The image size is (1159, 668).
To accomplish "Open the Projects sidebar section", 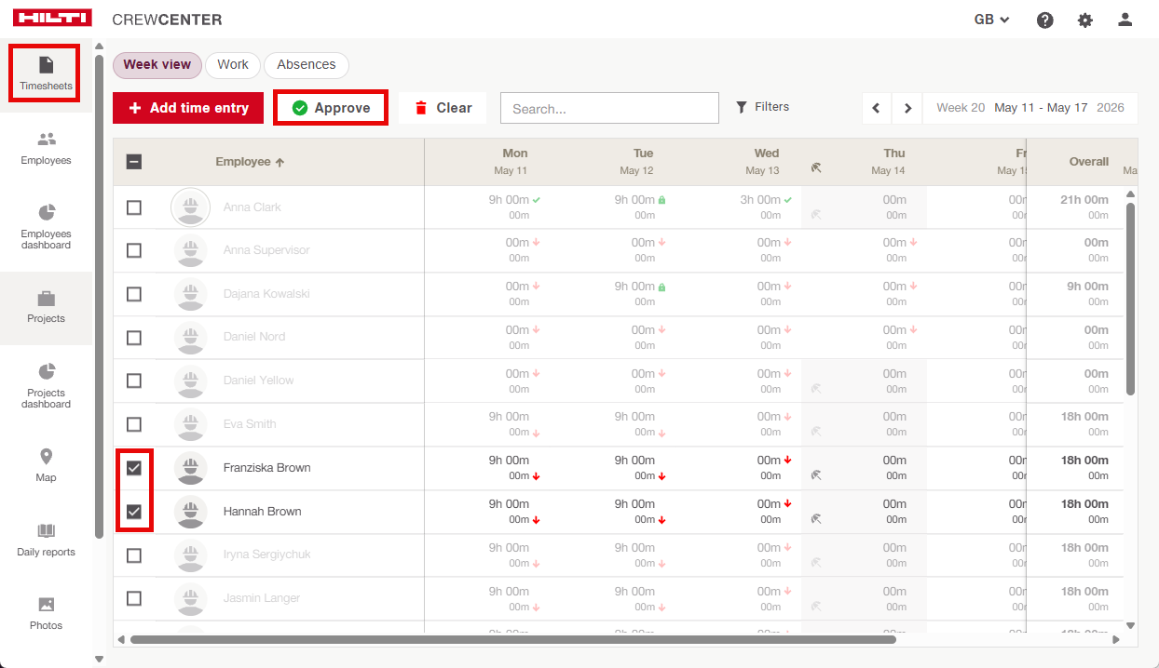I will [x=46, y=308].
